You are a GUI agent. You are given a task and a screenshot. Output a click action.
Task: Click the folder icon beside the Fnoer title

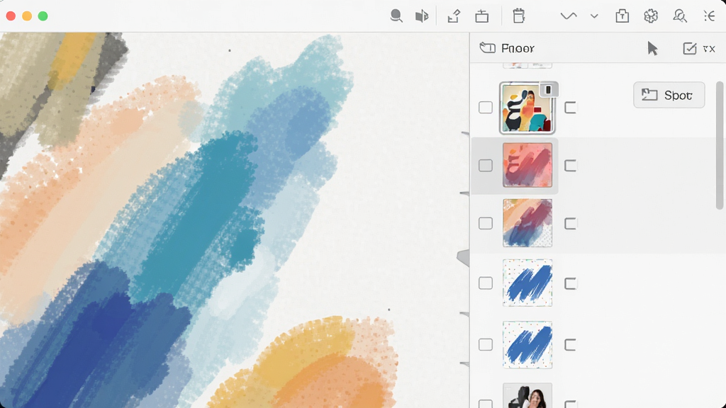click(487, 47)
